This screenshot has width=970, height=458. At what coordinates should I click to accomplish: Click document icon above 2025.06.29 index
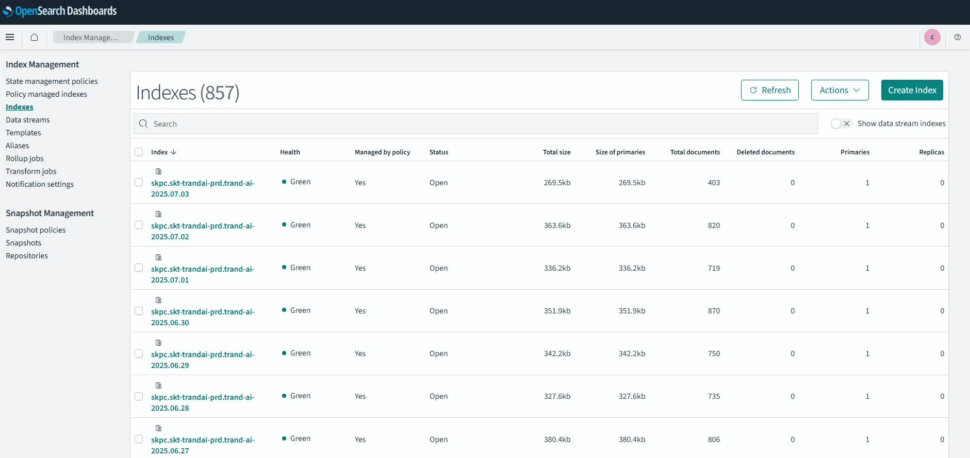[159, 343]
